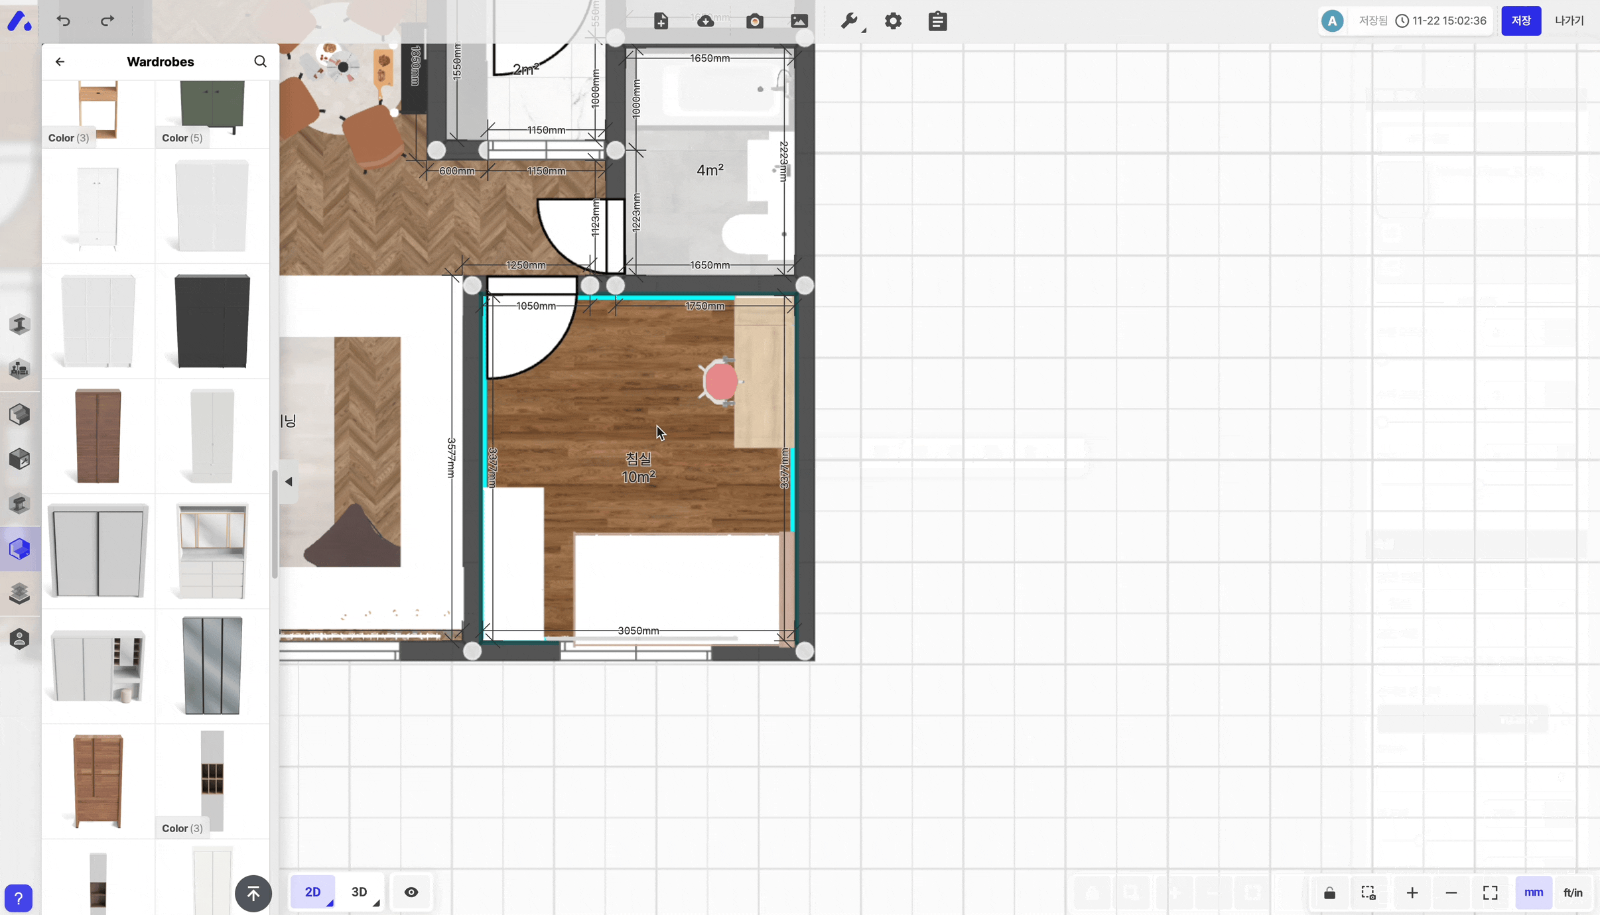Select the plain white wardrobe thumbnail

[x=212, y=206]
